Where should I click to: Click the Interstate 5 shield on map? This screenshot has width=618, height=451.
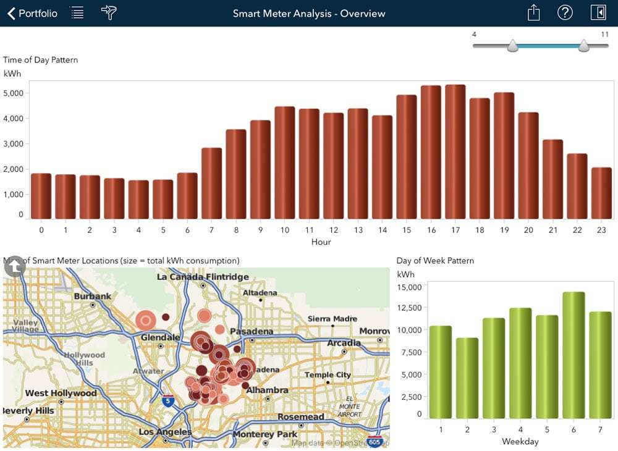(x=167, y=401)
